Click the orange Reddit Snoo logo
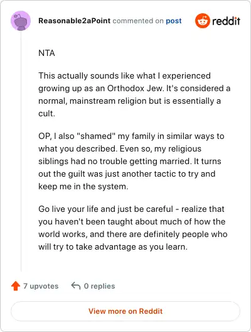251x332 pixels. (x=203, y=21)
